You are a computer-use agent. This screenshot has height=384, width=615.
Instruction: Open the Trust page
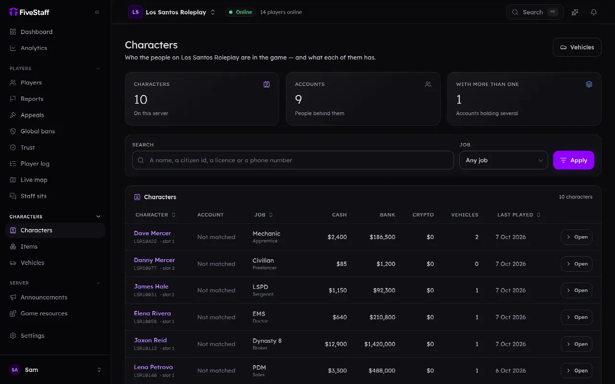[55, 147]
